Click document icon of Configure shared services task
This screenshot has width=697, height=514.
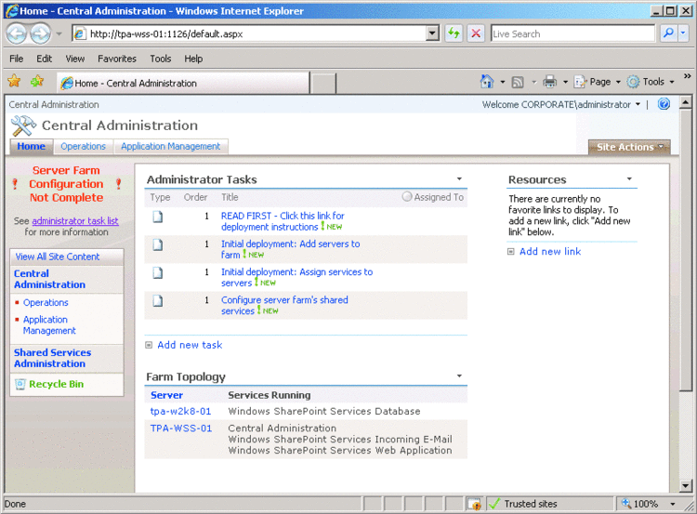coord(158,301)
